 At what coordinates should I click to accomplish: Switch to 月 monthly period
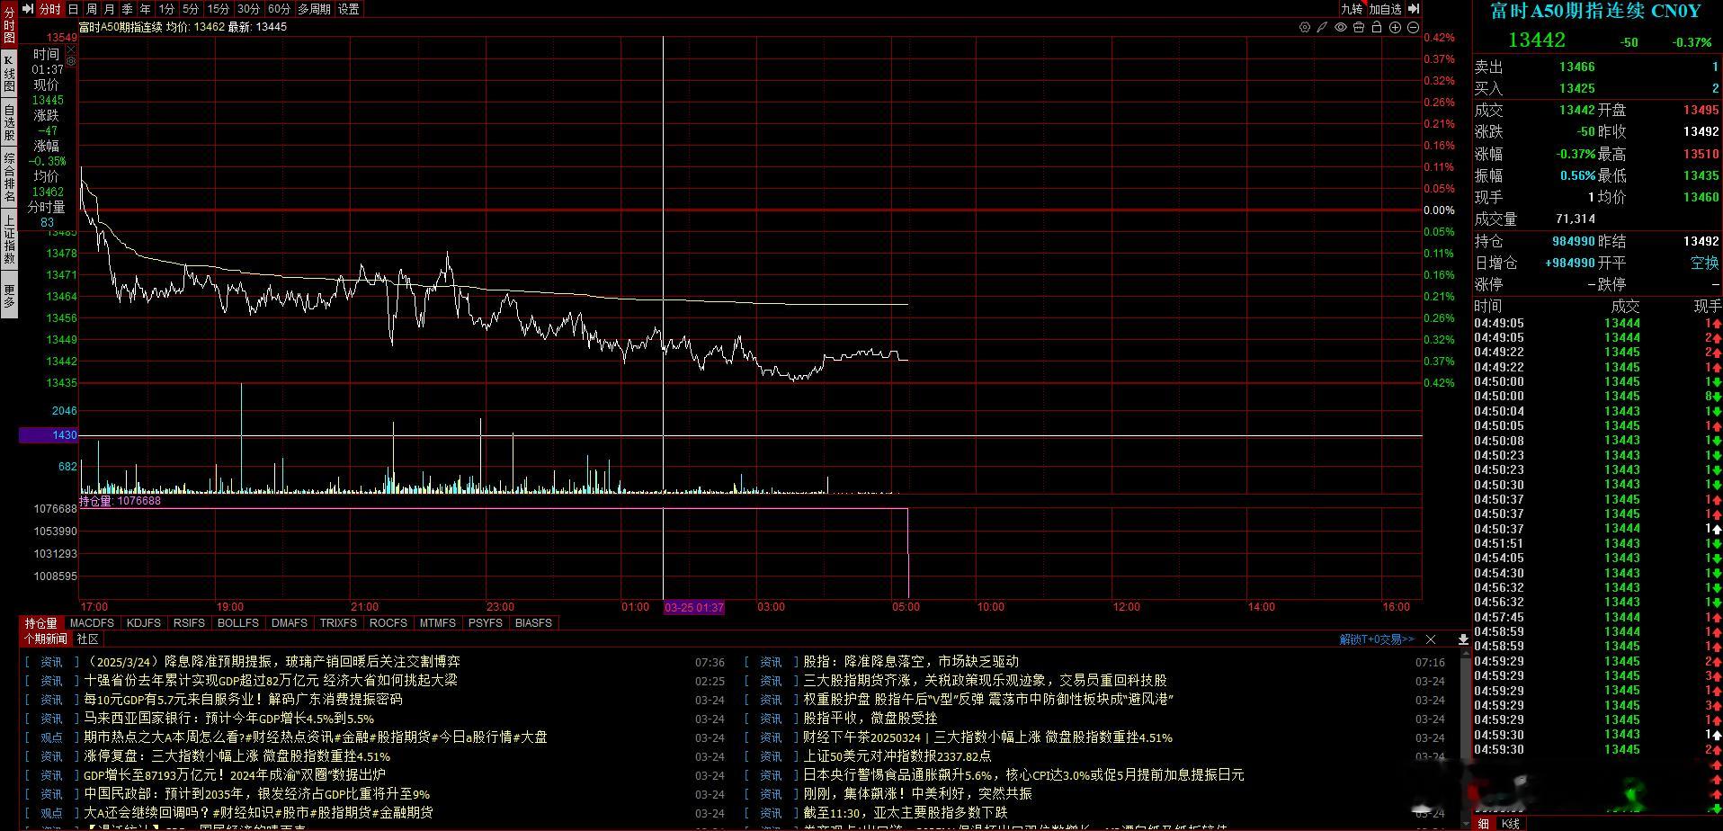pos(110,9)
